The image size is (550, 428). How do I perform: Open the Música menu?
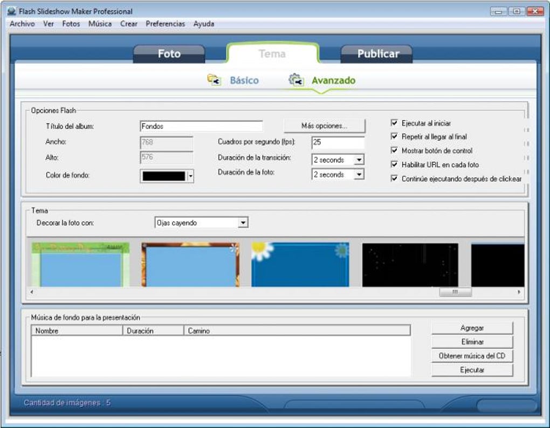pos(100,24)
